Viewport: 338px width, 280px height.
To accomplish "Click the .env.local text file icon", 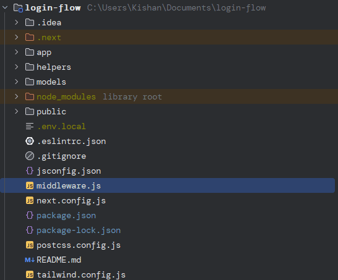I will (x=30, y=126).
